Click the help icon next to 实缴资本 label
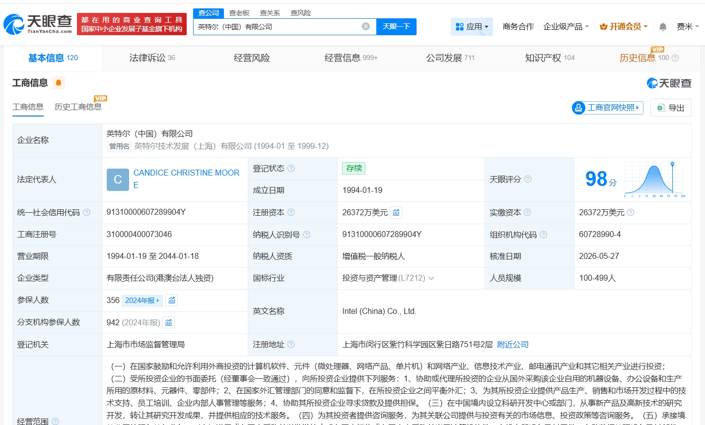705x425 pixels. coord(528,212)
